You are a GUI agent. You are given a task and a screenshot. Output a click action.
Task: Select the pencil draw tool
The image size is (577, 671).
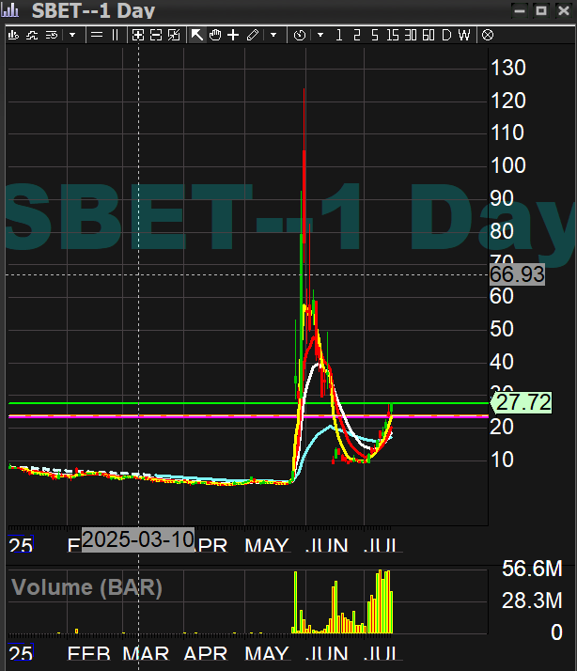[x=253, y=35]
